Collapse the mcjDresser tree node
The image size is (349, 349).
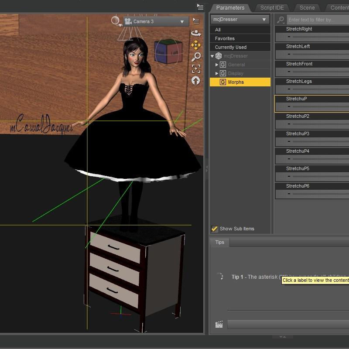click(212, 56)
